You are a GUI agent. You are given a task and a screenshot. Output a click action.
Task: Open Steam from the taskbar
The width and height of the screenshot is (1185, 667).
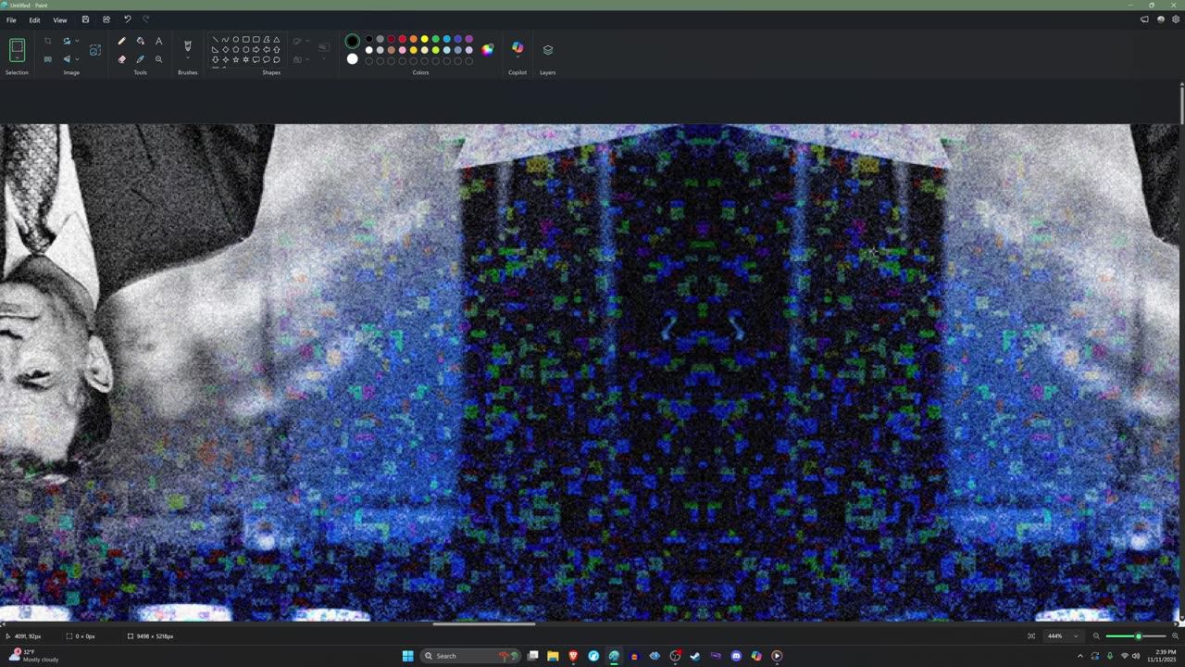coord(695,656)
